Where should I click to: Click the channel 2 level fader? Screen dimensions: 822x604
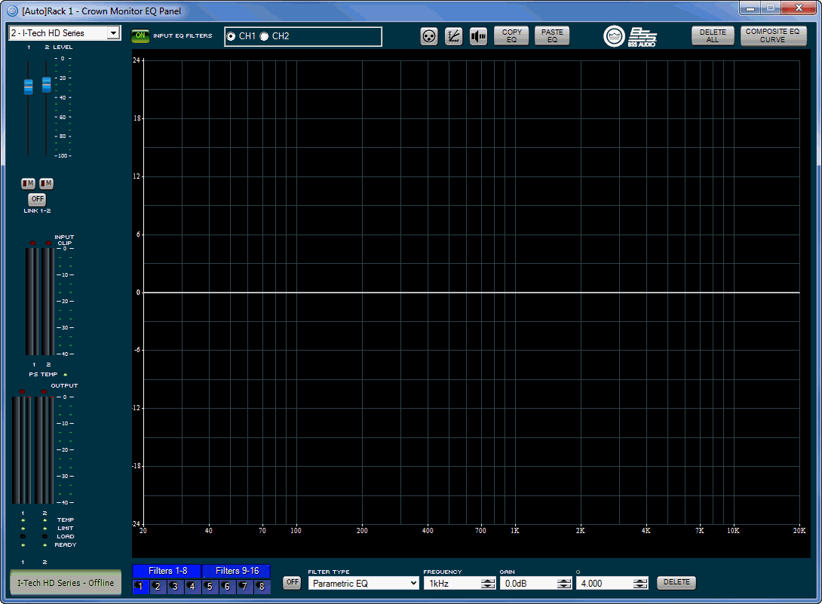(47, 84)
